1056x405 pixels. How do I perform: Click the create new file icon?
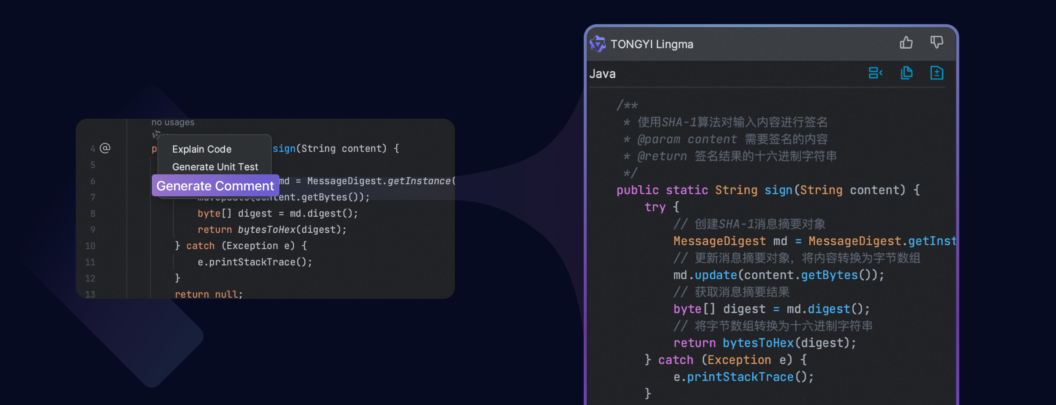click(936, 73)
